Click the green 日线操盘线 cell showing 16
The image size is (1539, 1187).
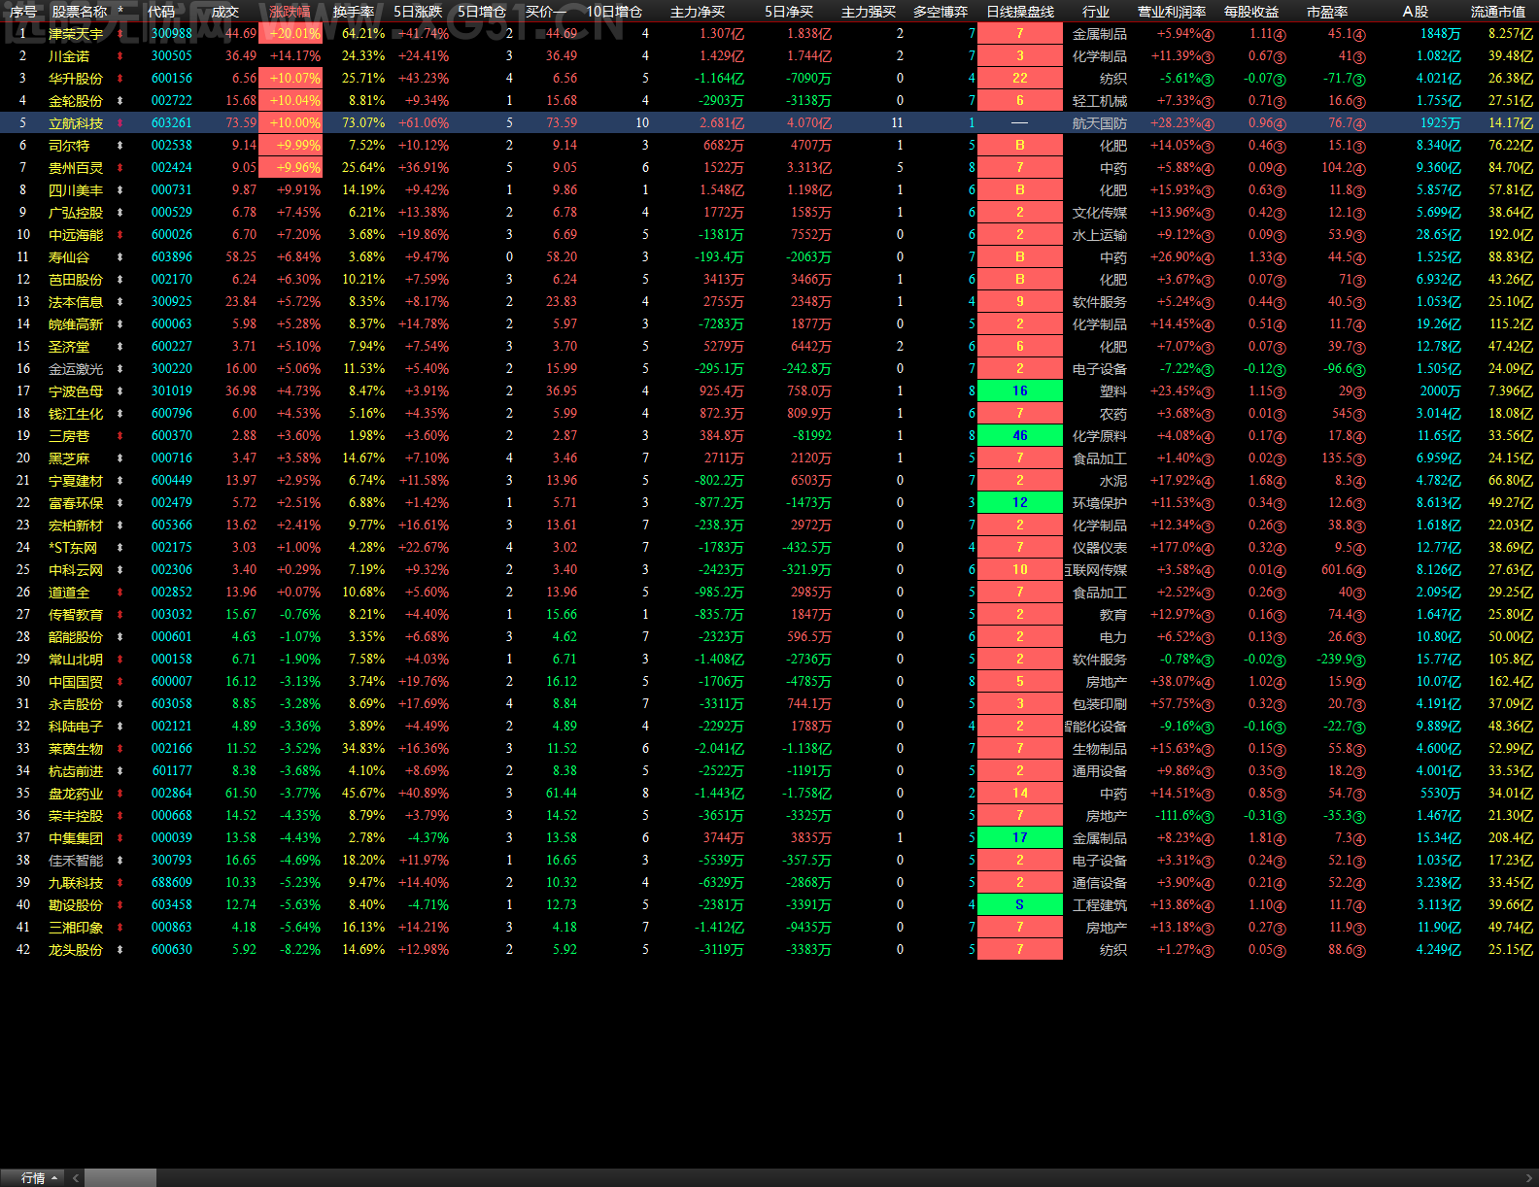tap(1020, 391)
